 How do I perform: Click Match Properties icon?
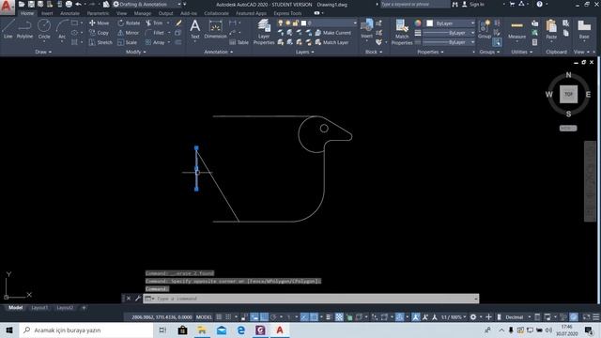[402, 32]
